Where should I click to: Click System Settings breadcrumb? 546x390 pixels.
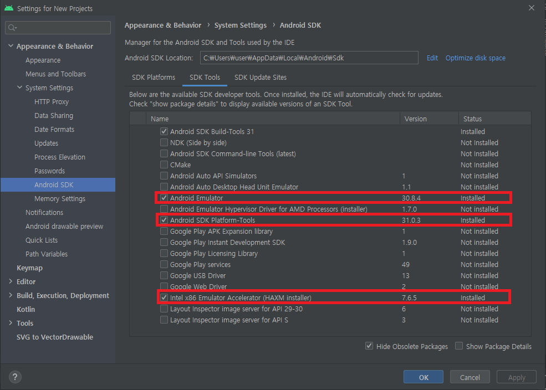coord(240,25)
